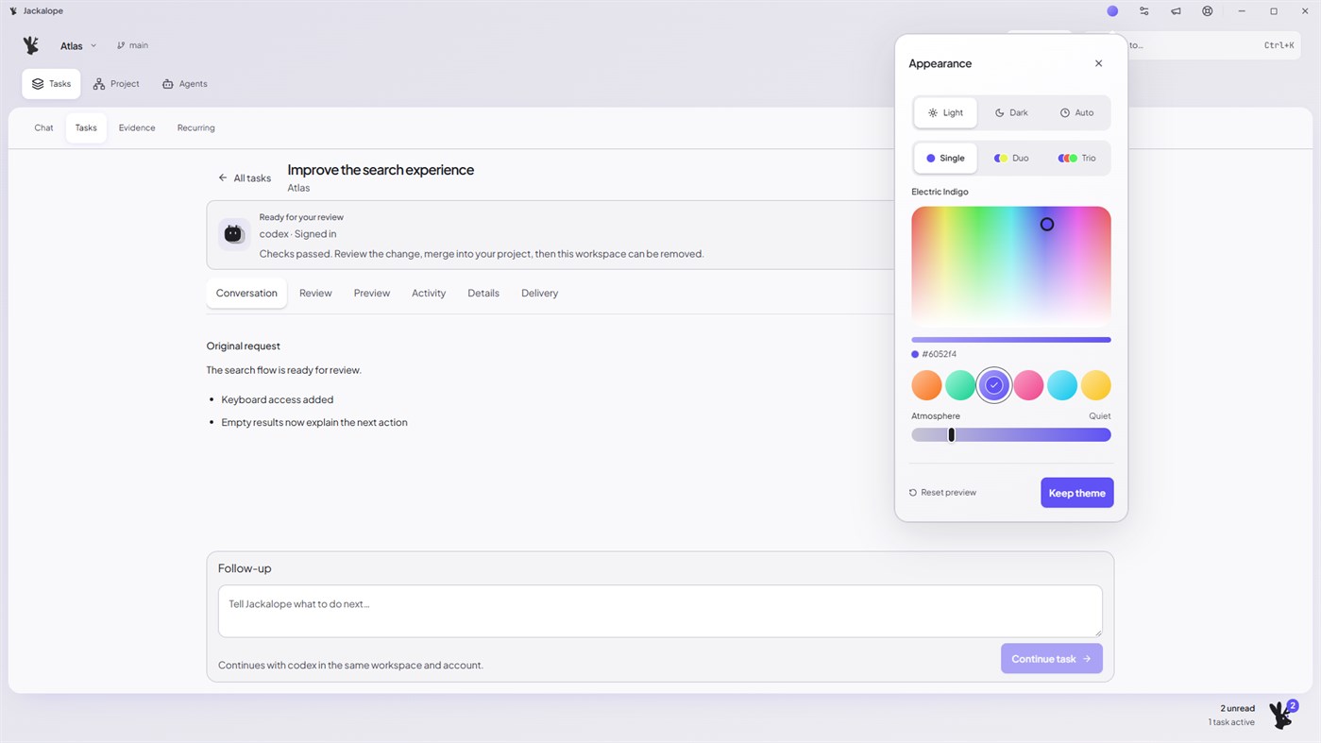Reset the theme preview
The height and width of the screenshot is (743, 1321).
point(942,493)
